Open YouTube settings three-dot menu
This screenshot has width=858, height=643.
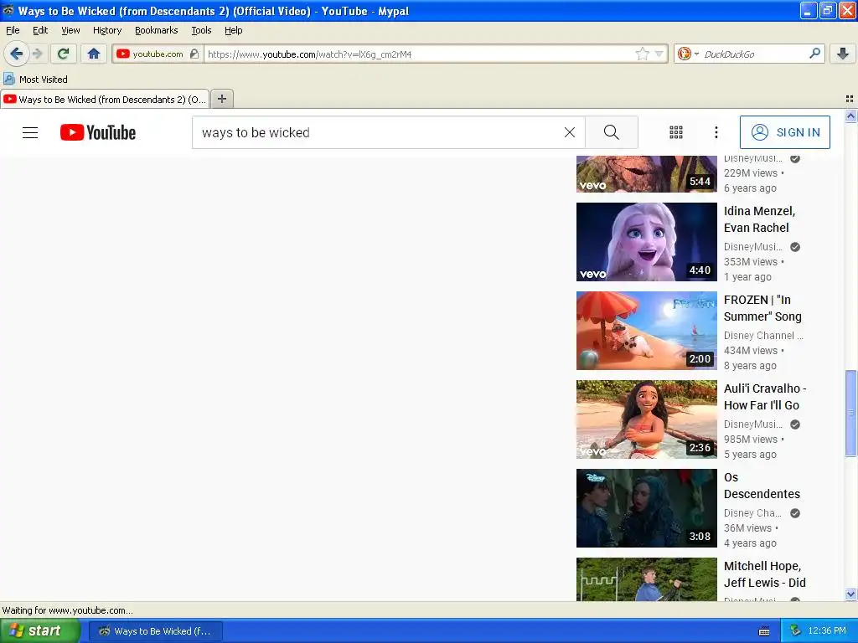[716, 132]
